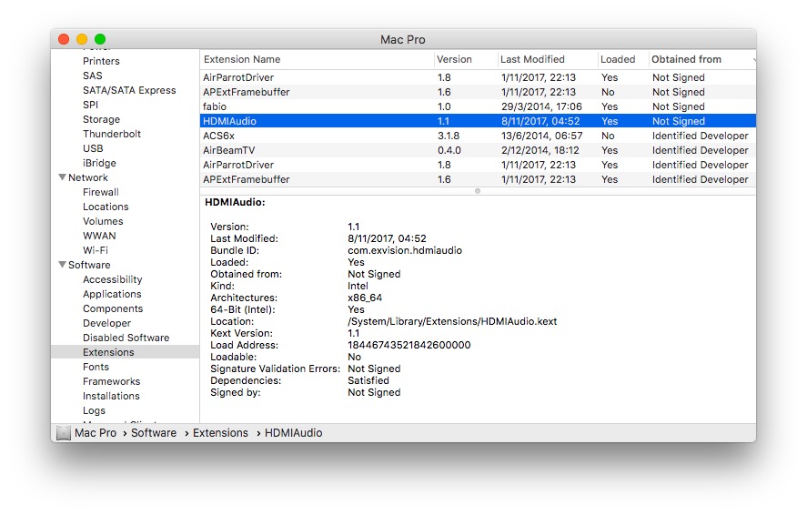Click Mac Pro in the path bar
This screenshot has height=515, width=807.
coord(96,433)
